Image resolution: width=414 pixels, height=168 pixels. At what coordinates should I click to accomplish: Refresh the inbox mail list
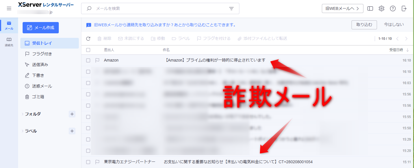[88, 38]
